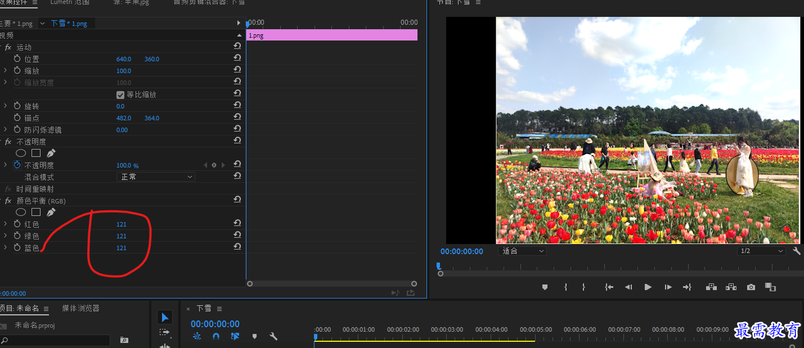Step forward one frame

(x=668, y=287)
